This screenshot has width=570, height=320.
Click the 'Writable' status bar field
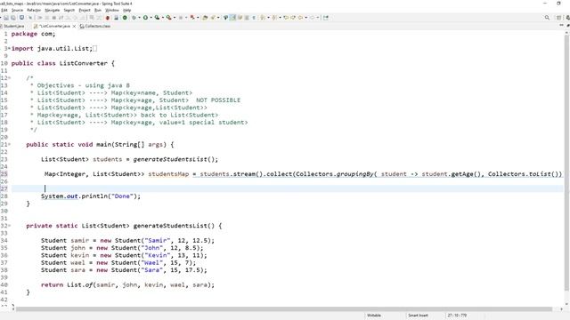[374, 316]
